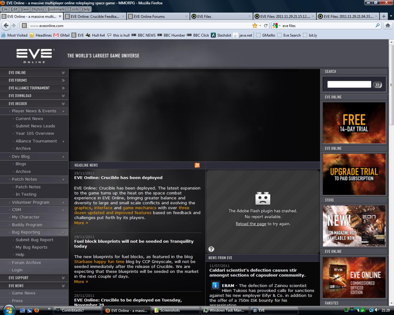This screenshot has width=394, height=315.
Task: Expand the EVE FORUMS sidebar section chevron
Action: (x=63, y=80)
